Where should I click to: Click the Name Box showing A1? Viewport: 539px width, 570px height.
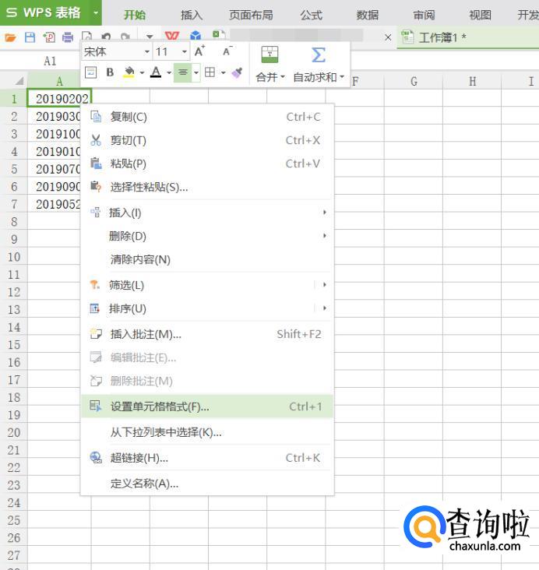tap(50, 61)
